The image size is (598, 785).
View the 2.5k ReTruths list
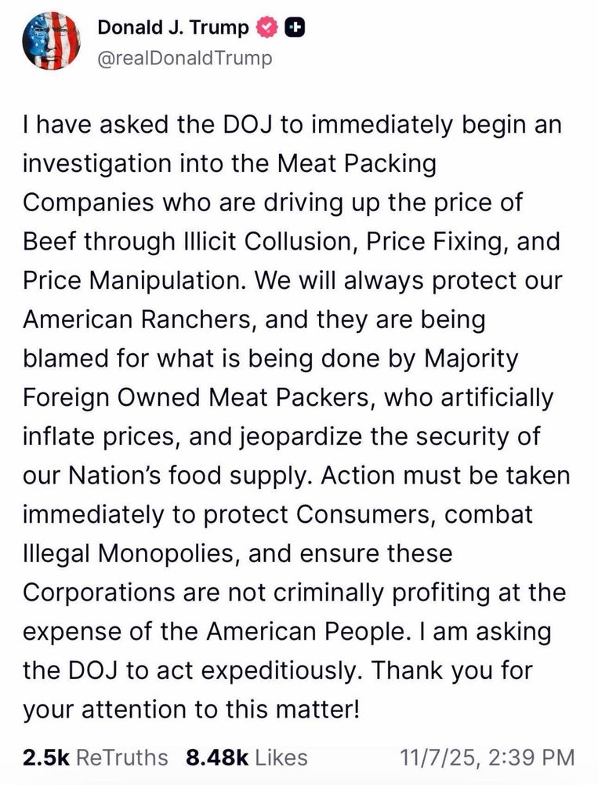(96, 758)
